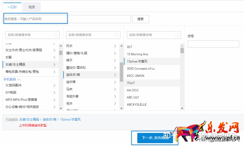Select MP3/MP4/iPod/录音笔 category
The width and height of the screenshot is (244, 146).
coord(31,100)
